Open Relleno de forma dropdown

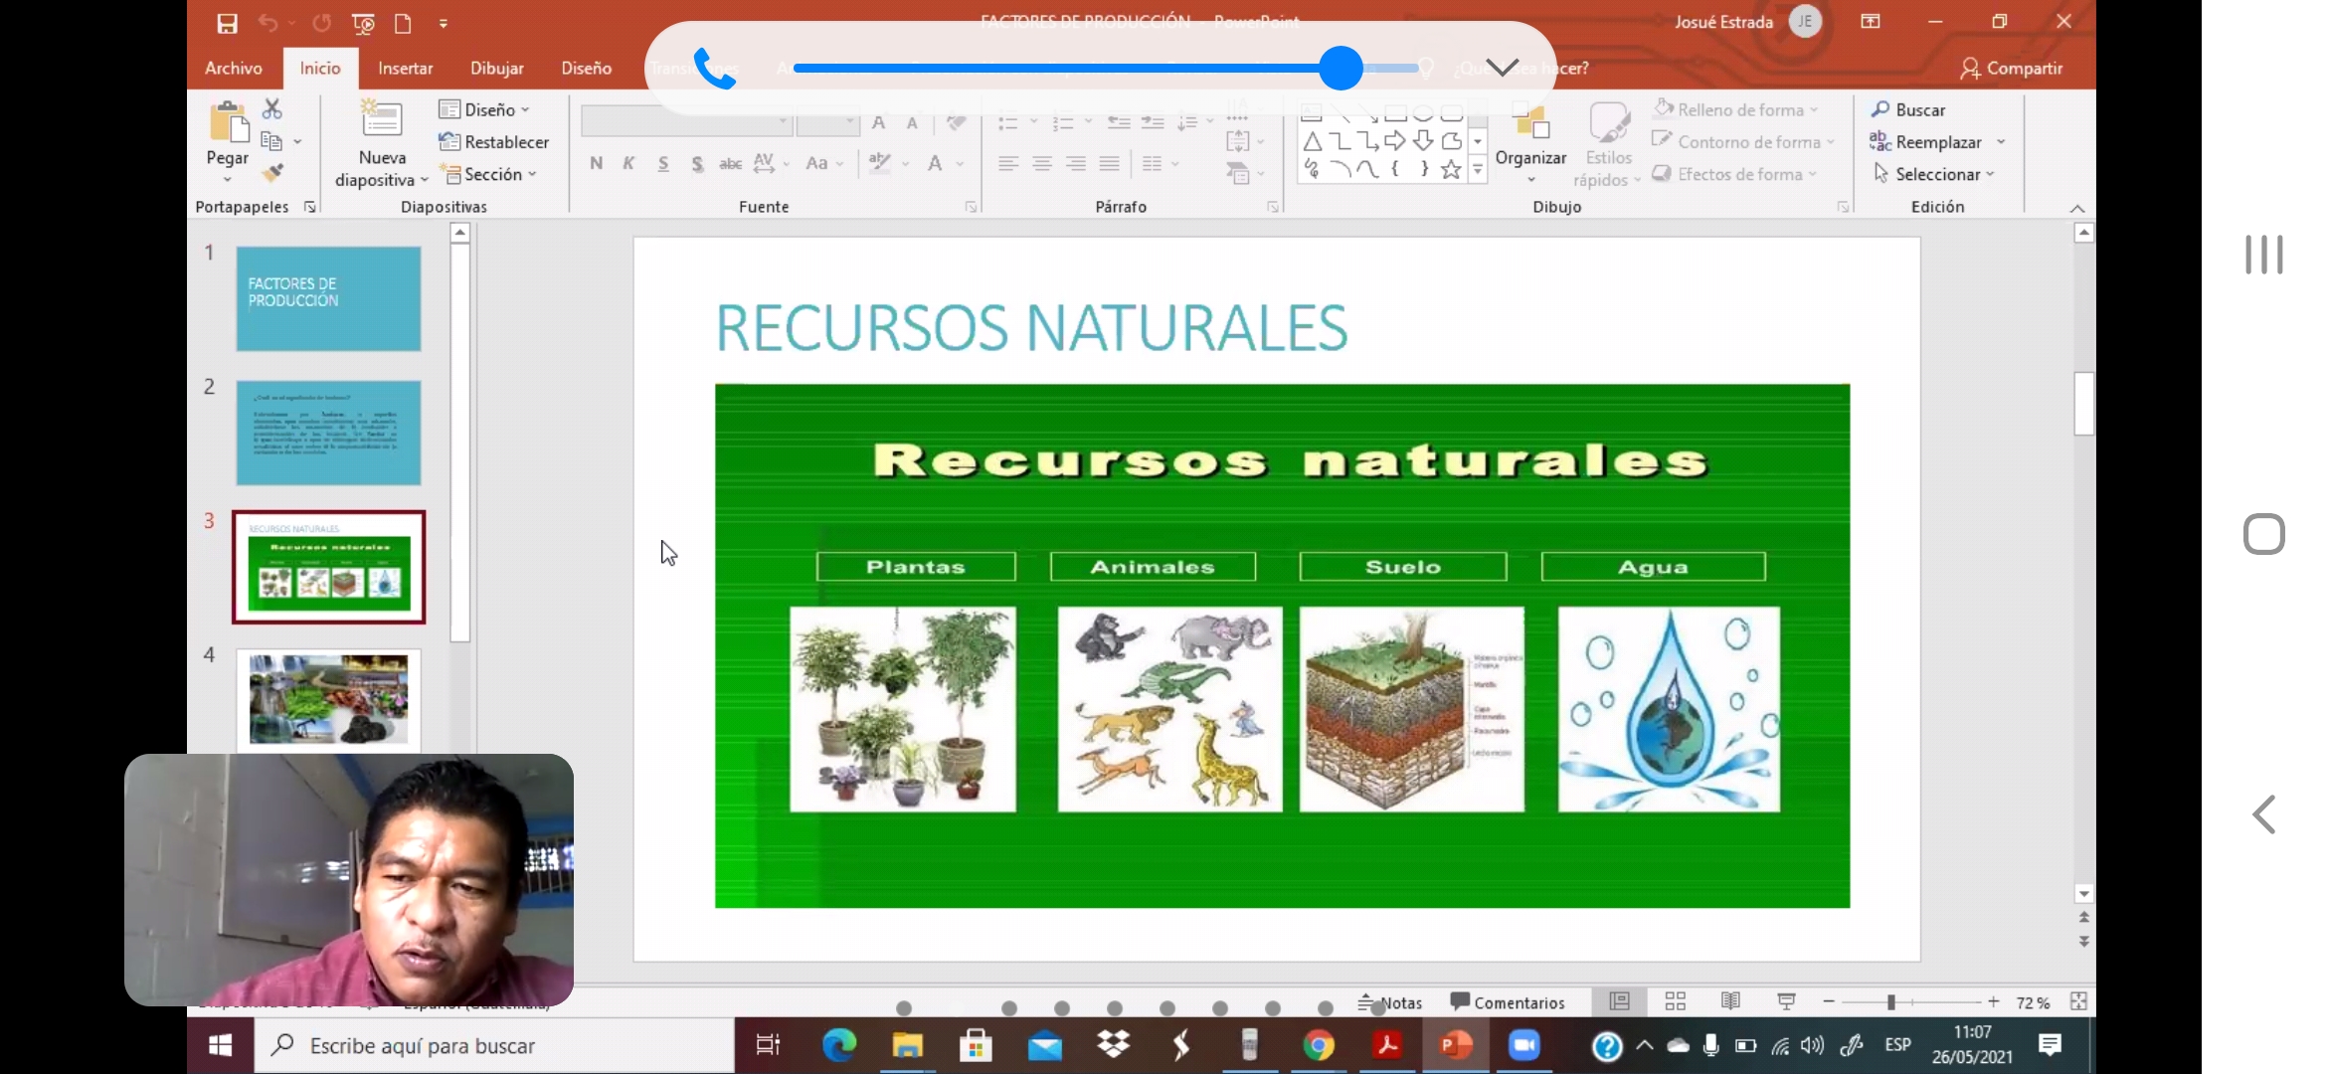1736,109
